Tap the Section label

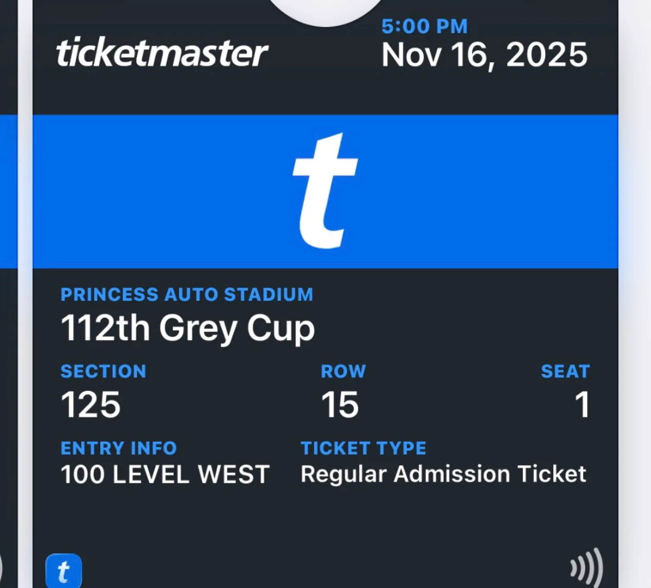pos(104,371)
